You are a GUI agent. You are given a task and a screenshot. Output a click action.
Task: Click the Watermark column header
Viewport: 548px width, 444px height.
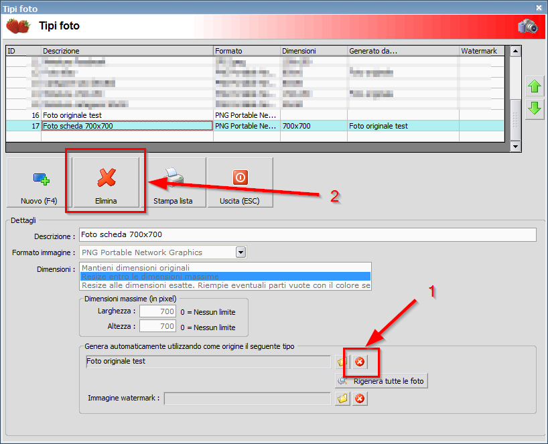coord(482,51)
